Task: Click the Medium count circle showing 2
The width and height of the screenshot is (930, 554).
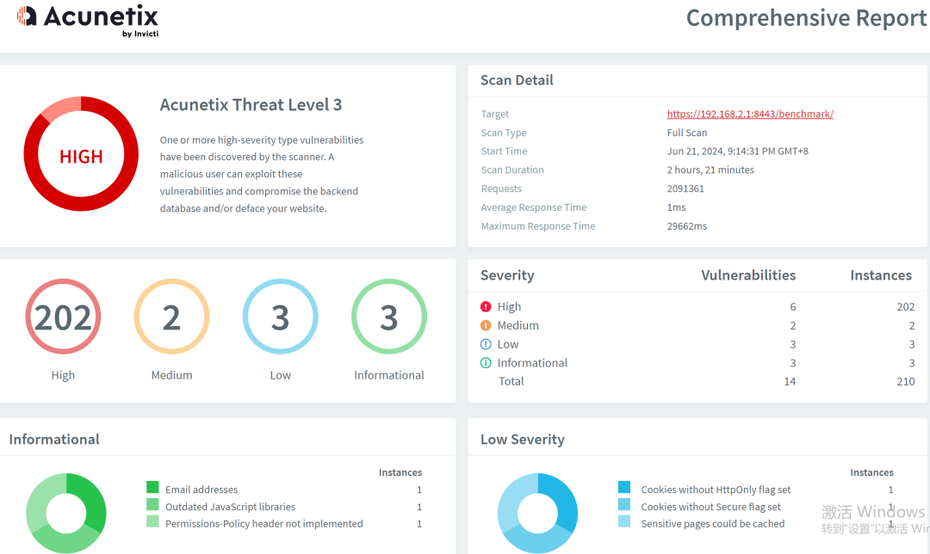Action: (x=171, y=317)
